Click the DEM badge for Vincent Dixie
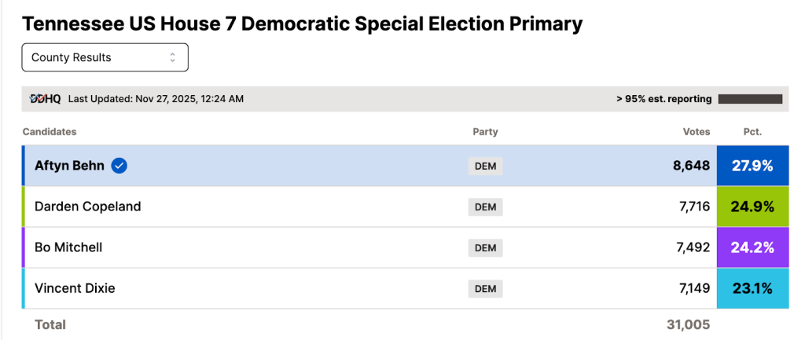This screenshot has height=340, width=805. coord(485,289)
